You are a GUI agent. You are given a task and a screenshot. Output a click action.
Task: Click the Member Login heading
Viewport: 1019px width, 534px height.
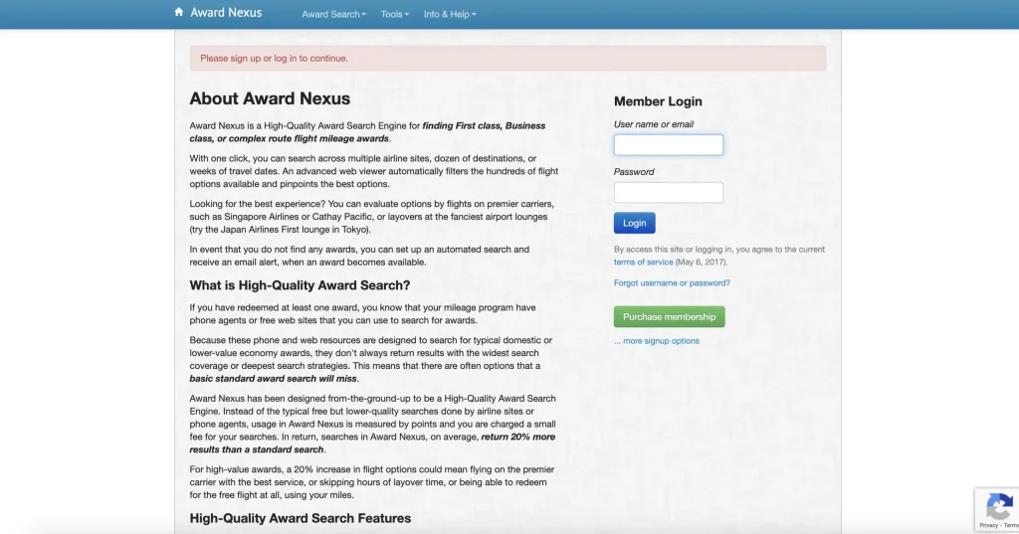(x=658, y=101)
